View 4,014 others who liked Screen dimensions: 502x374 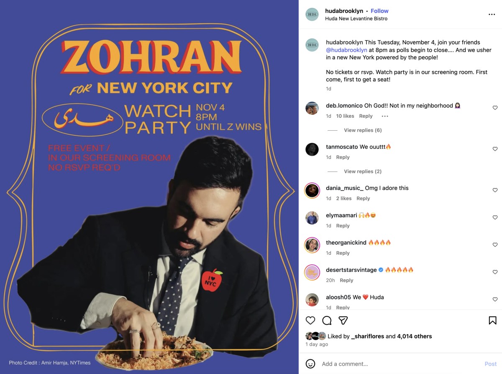pos(414,336)
